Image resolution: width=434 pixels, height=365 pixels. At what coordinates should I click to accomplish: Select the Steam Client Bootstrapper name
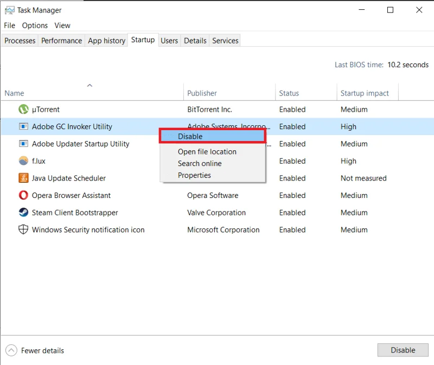pos(75,213)
